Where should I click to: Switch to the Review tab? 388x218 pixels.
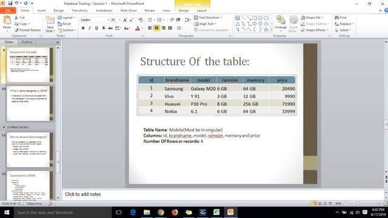pyautogui.click(x=150, y=10)
